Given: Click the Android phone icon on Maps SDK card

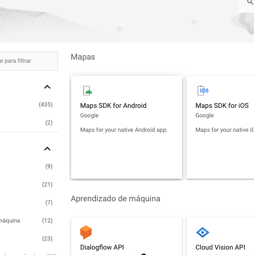Looking at the screenshot, I should [x=88, y=91].
